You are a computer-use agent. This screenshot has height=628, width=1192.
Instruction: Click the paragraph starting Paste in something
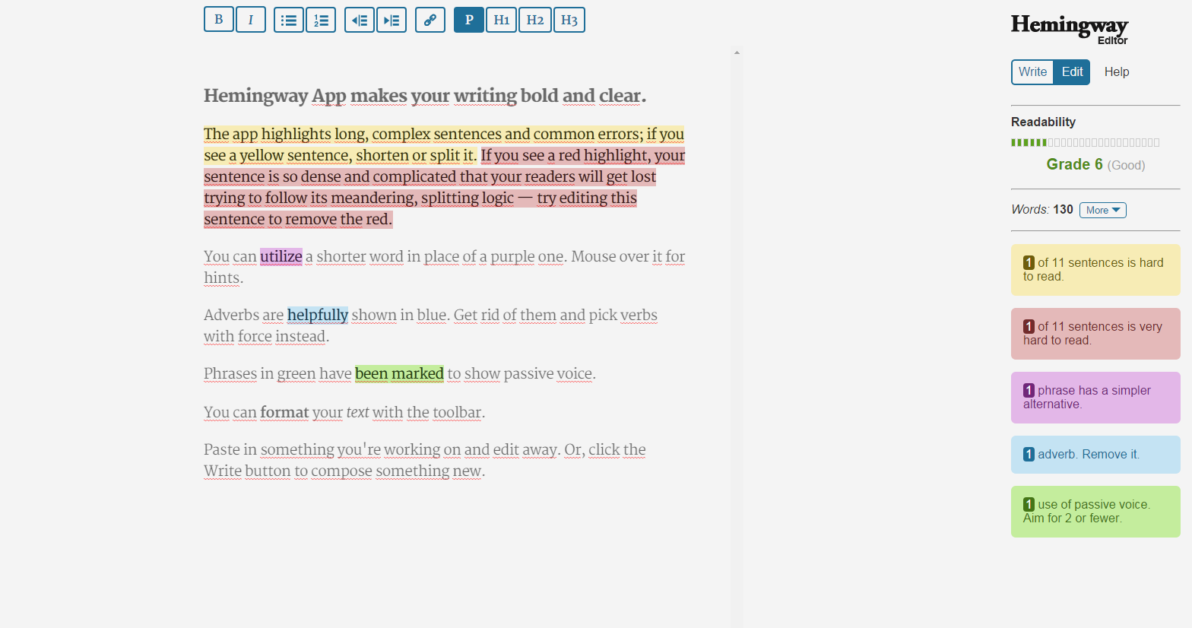[x=425, y=460]
